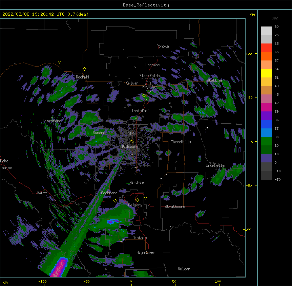
Task: Click the white cross marker east of ThreeHills
Action: coord(207,127)
